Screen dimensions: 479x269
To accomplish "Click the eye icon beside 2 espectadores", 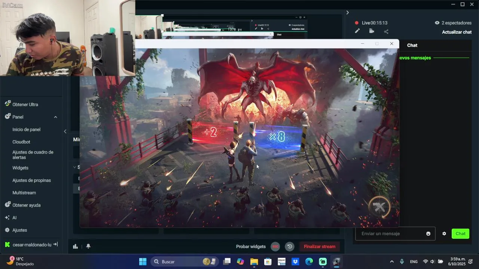I will pyautogui.click(x=437, y=23).
